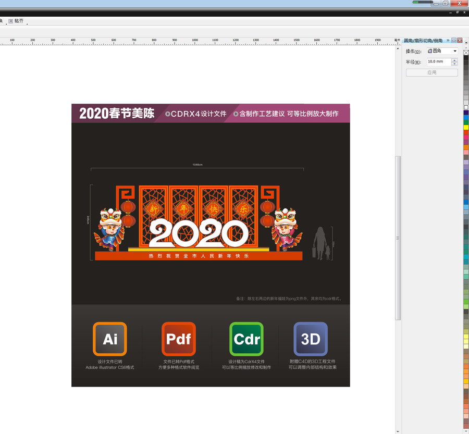Select the 热烈祝贺全市人民新年快乐 banner text
The image size is (469, 434).
[x=199, y=256]
